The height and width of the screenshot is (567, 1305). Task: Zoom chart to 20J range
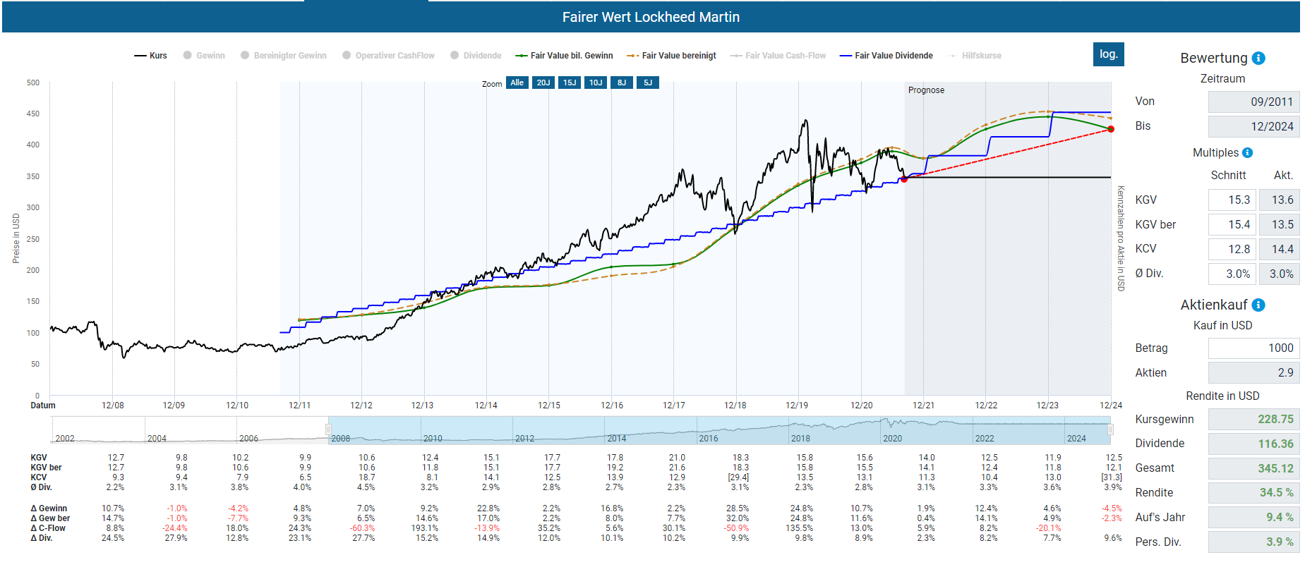click(543, 83)
